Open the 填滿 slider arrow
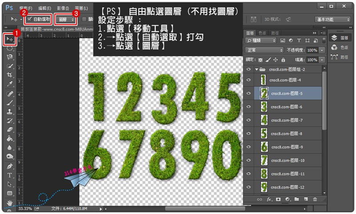 322,60
